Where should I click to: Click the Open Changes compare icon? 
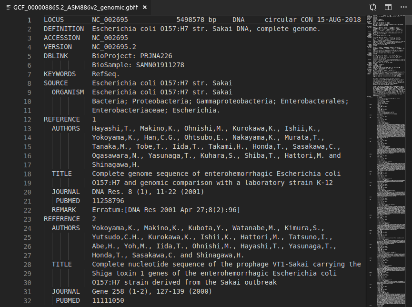373,7
